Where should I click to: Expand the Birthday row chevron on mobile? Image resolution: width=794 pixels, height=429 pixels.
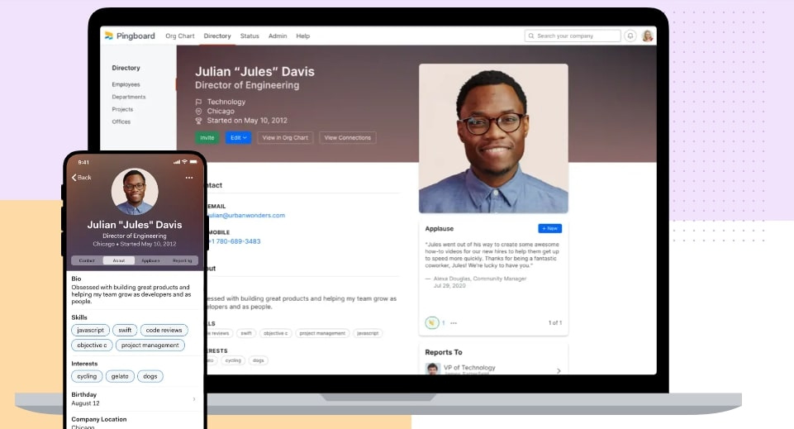tap(194, 399)
